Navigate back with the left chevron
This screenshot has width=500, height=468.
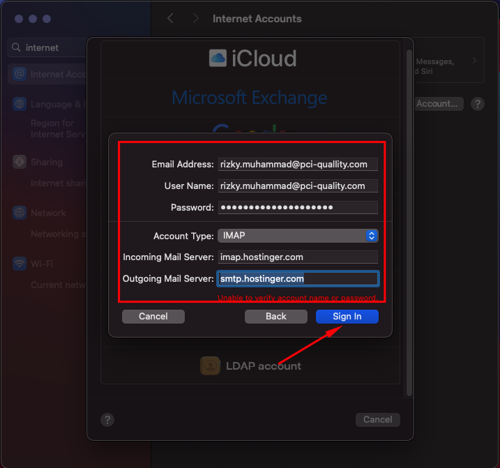171,18
